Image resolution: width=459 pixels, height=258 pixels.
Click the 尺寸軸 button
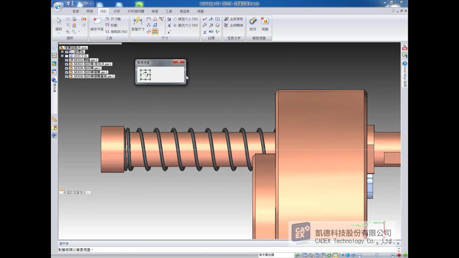pyautogui.click(x=113, y=19)
